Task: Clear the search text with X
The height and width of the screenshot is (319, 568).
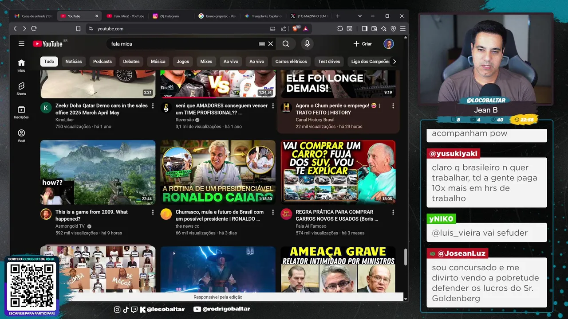Action: (271, 44)
